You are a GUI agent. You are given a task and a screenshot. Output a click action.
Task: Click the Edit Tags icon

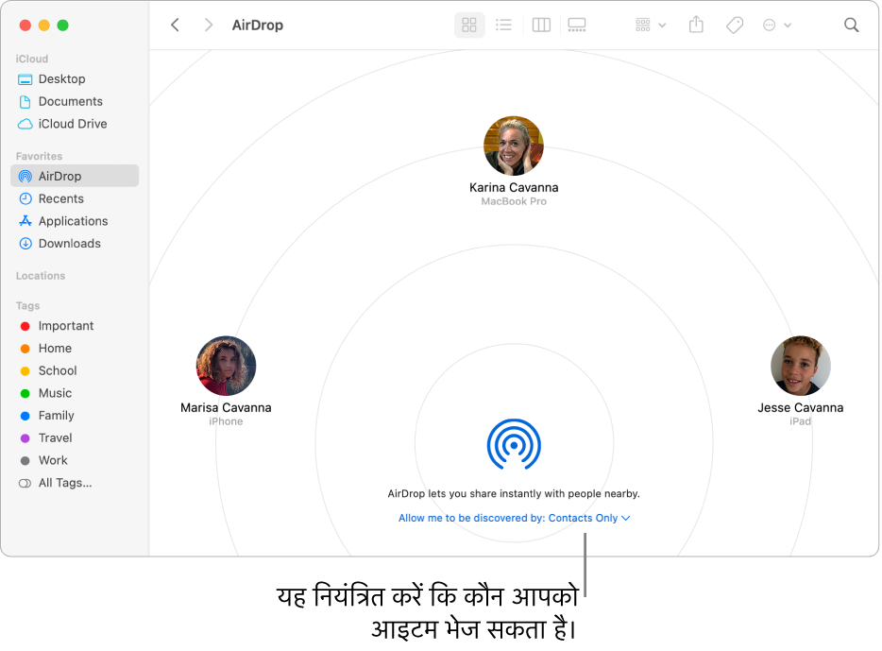point(735,25)
